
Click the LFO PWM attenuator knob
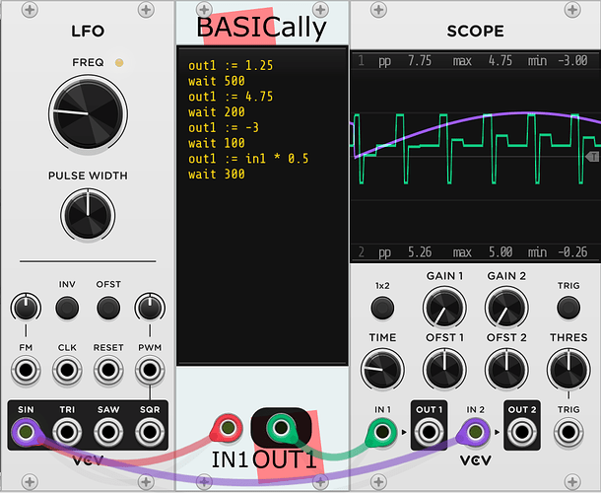[150, 307]
